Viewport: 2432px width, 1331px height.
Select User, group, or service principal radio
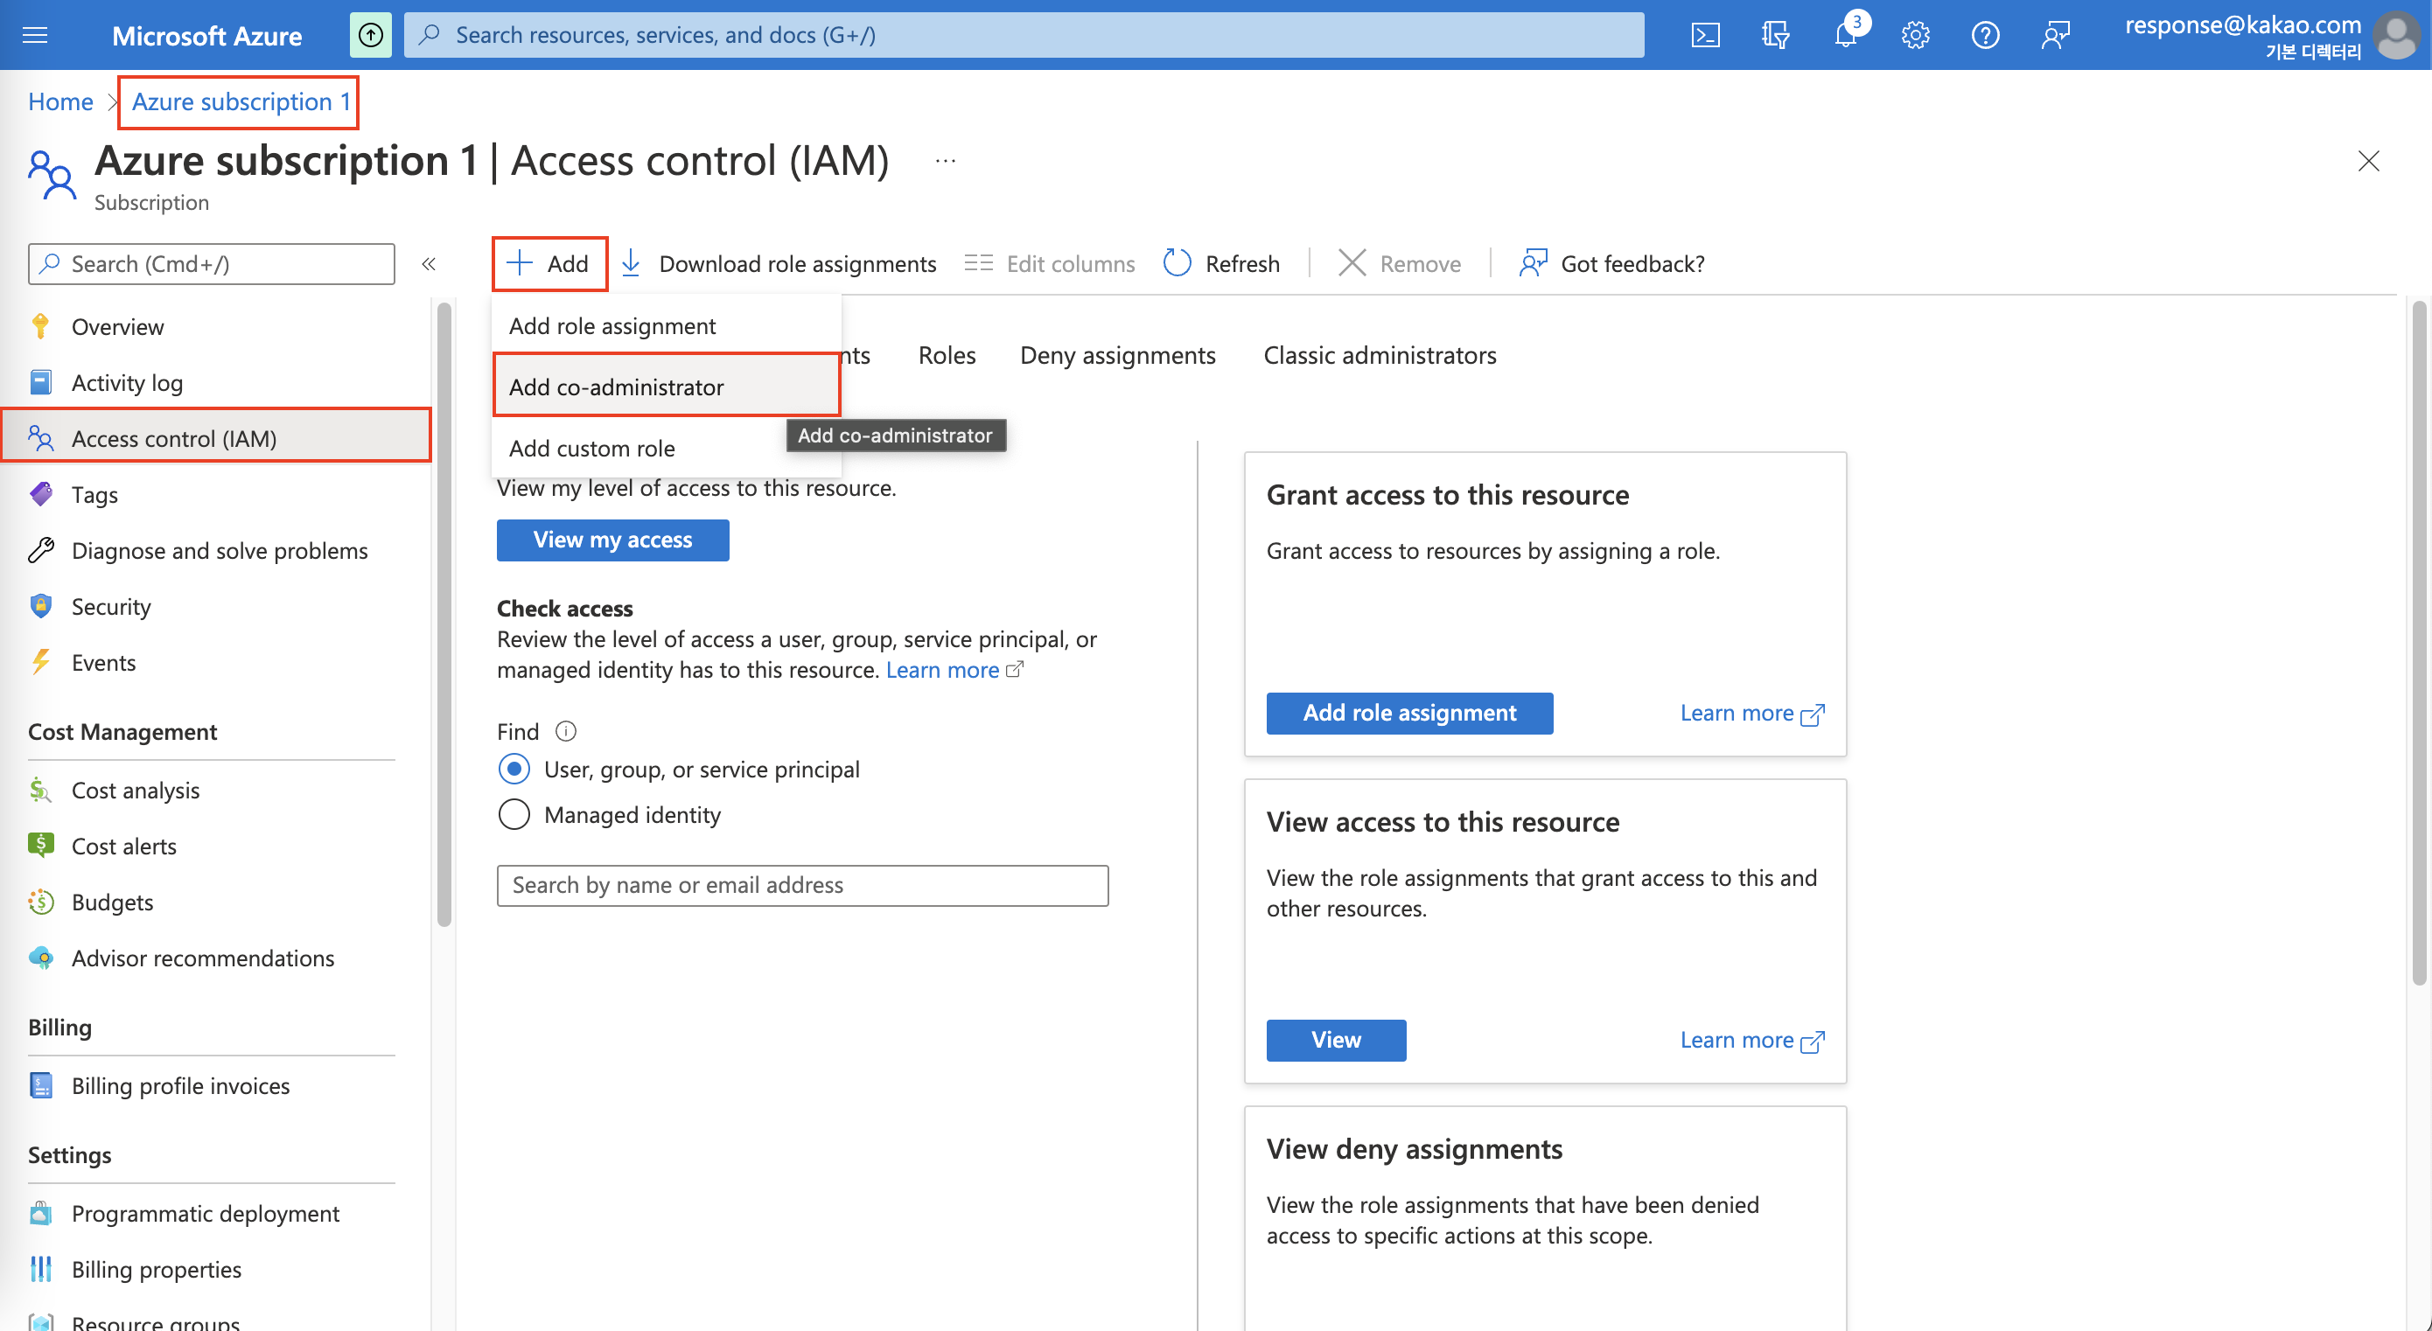pyautogui.click(x=514, y=770)
